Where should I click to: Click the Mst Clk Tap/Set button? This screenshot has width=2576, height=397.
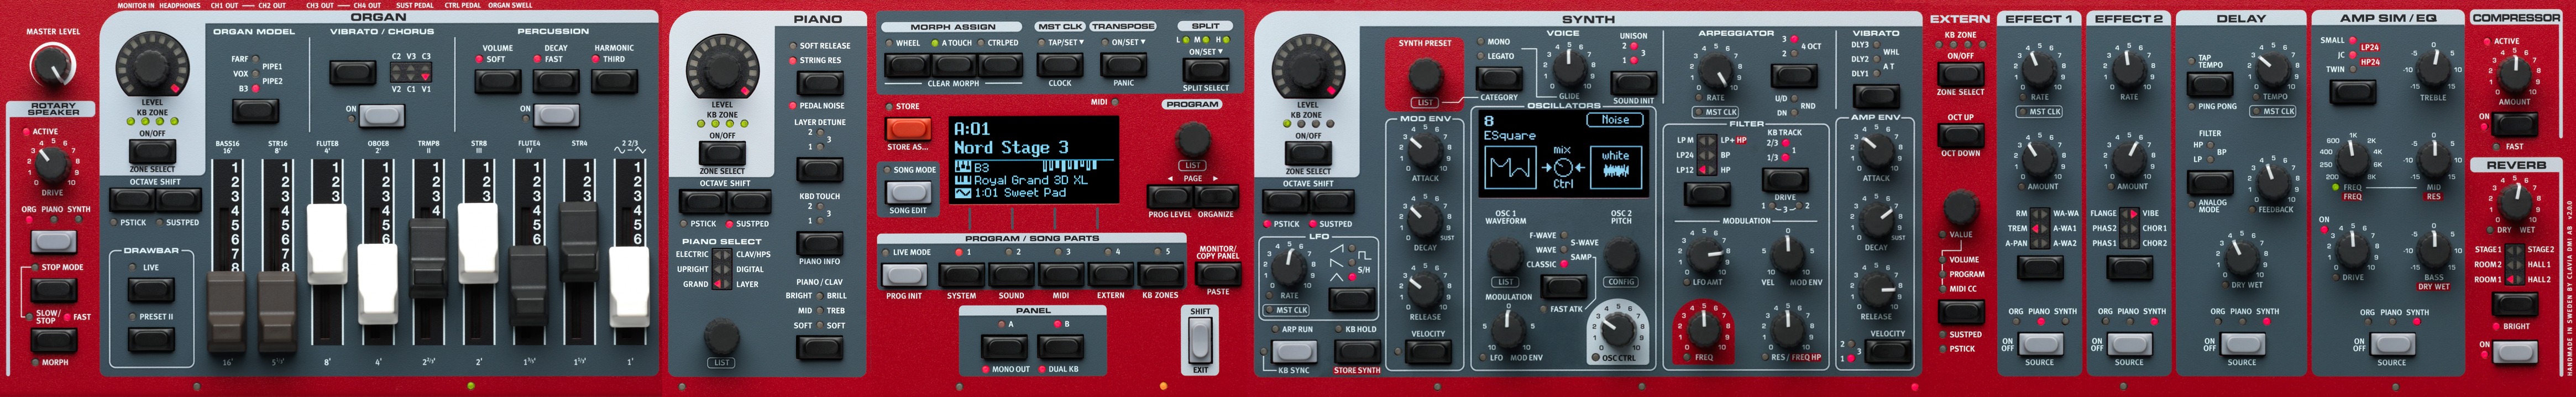click(x=1060, y=65)
